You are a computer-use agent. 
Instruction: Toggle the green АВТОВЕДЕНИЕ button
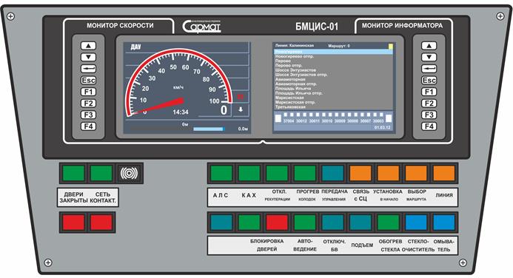pos(305,223)
